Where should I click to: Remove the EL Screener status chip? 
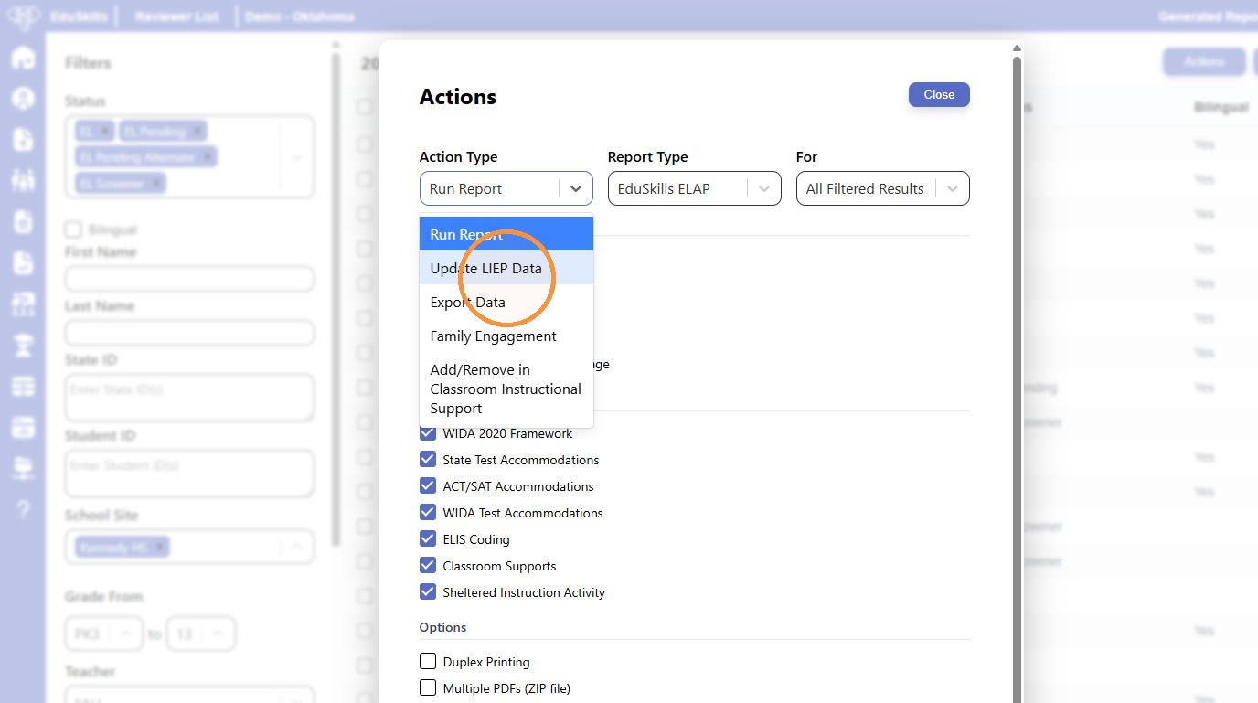(156, 184)
